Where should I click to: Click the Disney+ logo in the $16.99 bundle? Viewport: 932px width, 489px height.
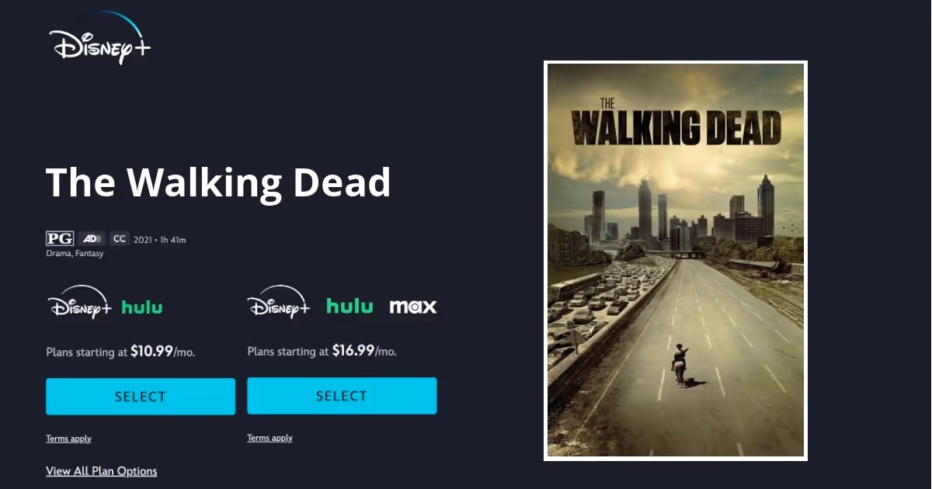click(x=279, y=303)
